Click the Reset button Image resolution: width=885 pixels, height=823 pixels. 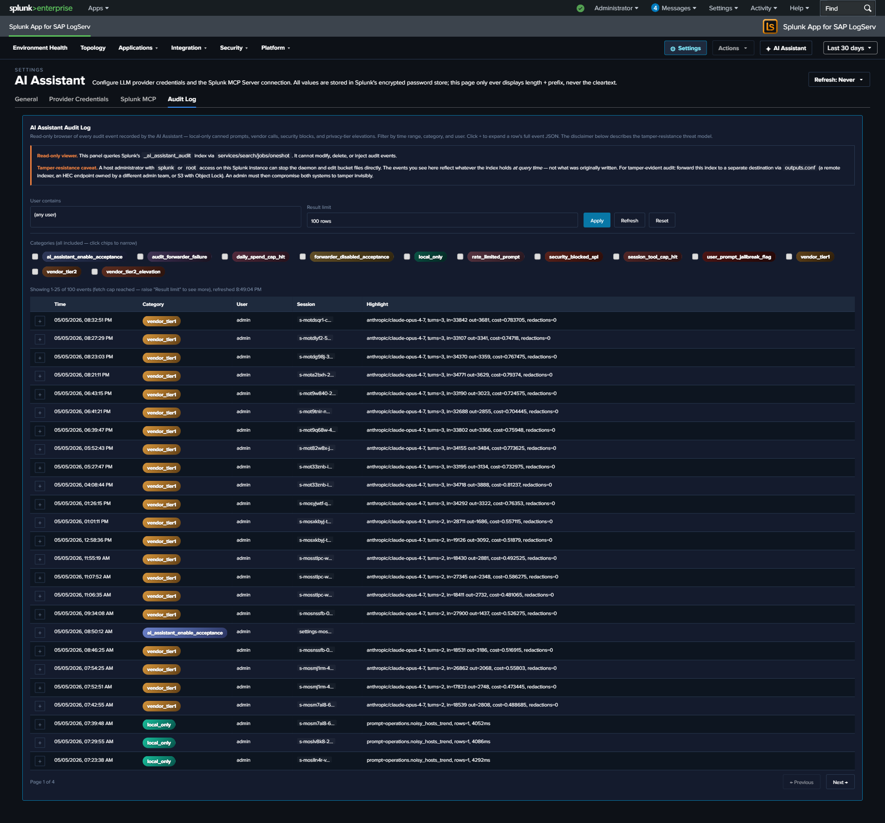(662, 220)
